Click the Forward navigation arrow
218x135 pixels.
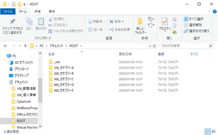point(13,46)
